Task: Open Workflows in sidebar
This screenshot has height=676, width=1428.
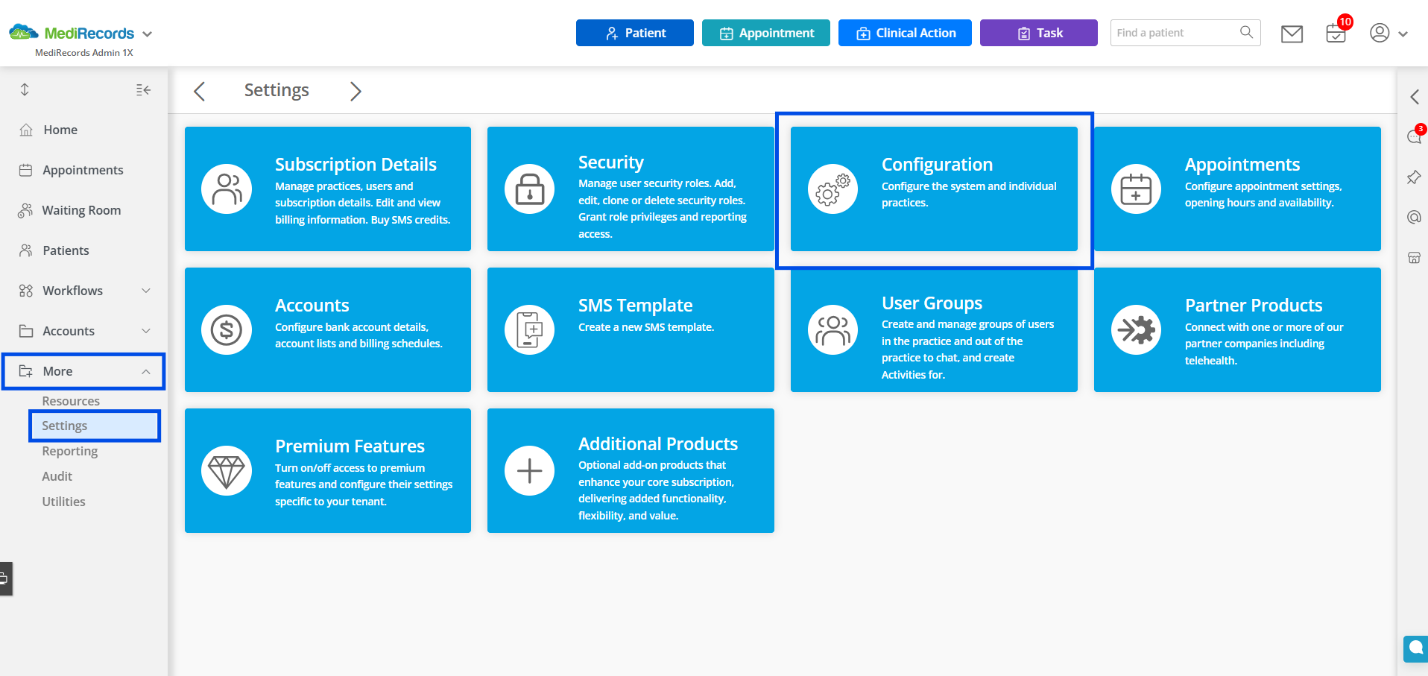Action: [x=73, y=291]
